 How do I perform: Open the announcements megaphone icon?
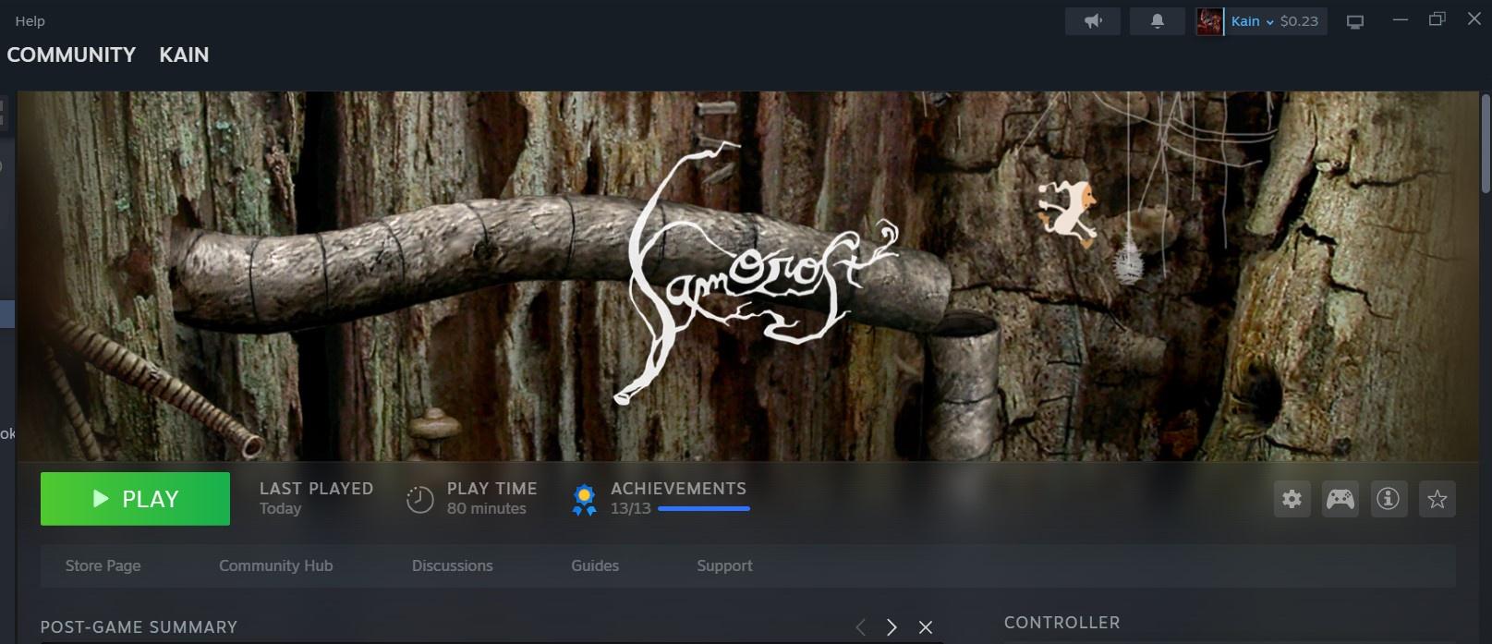tap(1092, 21)
